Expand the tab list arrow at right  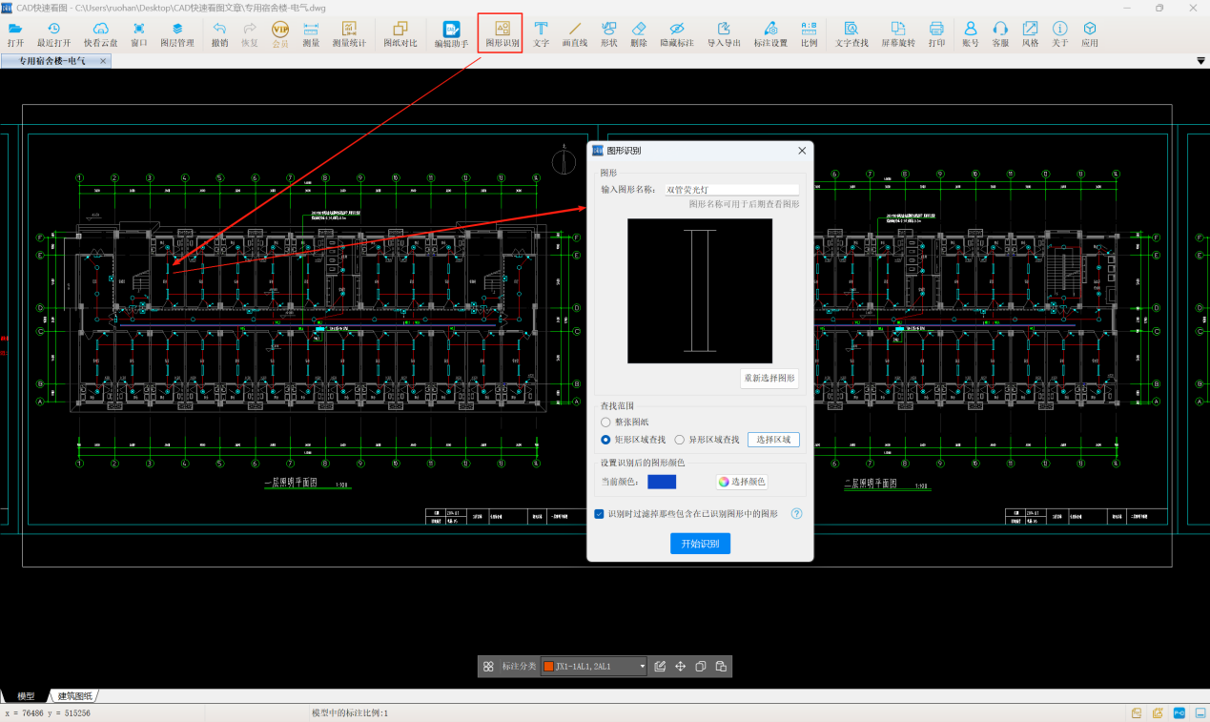[x=1200, y=61]
